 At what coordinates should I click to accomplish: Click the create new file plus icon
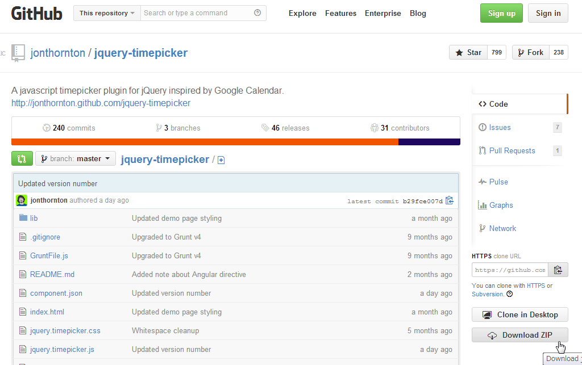pos(221,160)
